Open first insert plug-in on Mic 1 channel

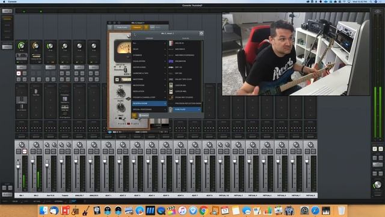(22, 100)
